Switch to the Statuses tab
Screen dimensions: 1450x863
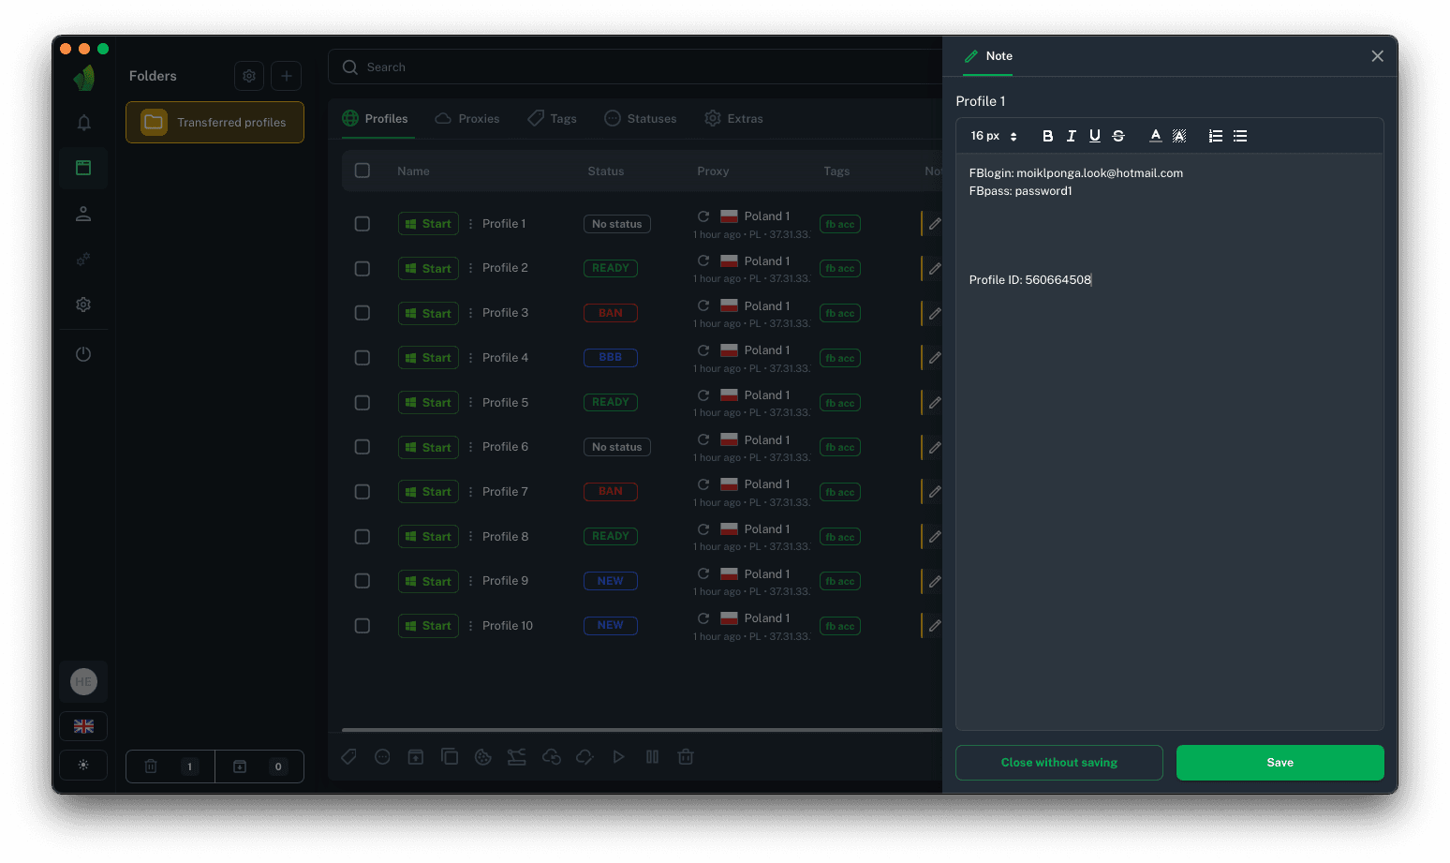(641, 119)
